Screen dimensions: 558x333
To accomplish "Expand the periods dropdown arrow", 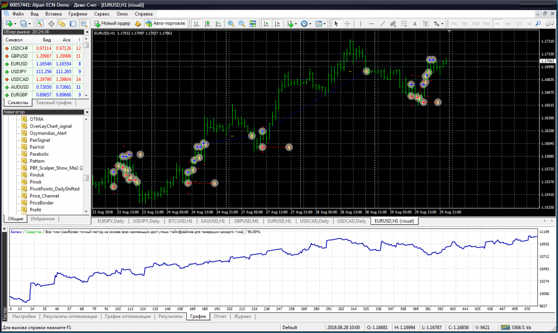I will 310,24.
